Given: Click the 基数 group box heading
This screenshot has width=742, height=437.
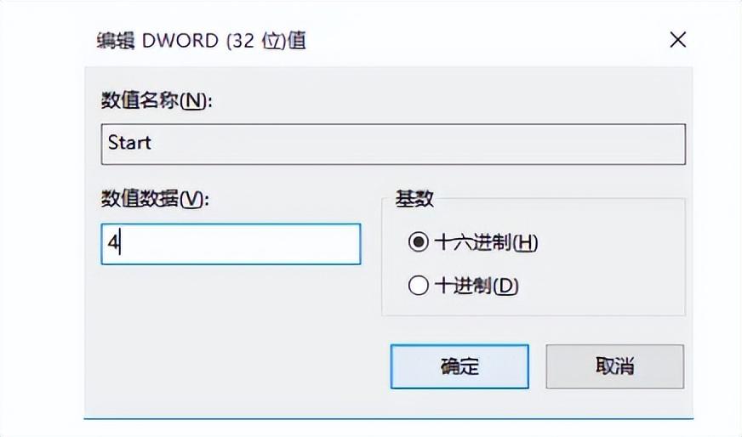Looking at the screenshot, I should tap(414, 199).
